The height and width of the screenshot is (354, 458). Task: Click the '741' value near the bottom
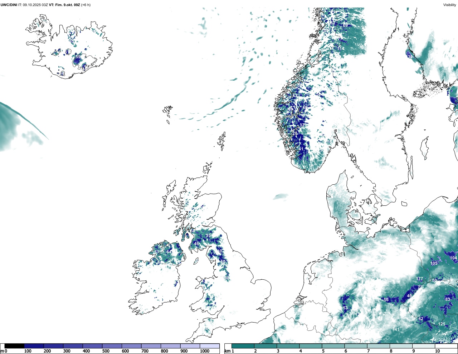pos(395,329)
